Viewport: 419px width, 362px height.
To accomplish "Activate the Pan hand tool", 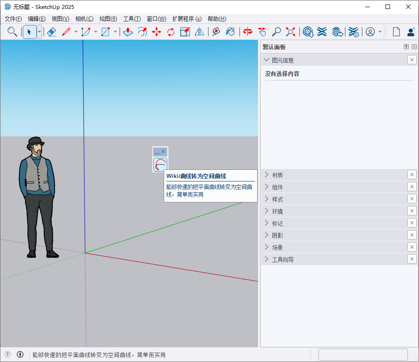I will pyautogui.click(x=262, y=32).
